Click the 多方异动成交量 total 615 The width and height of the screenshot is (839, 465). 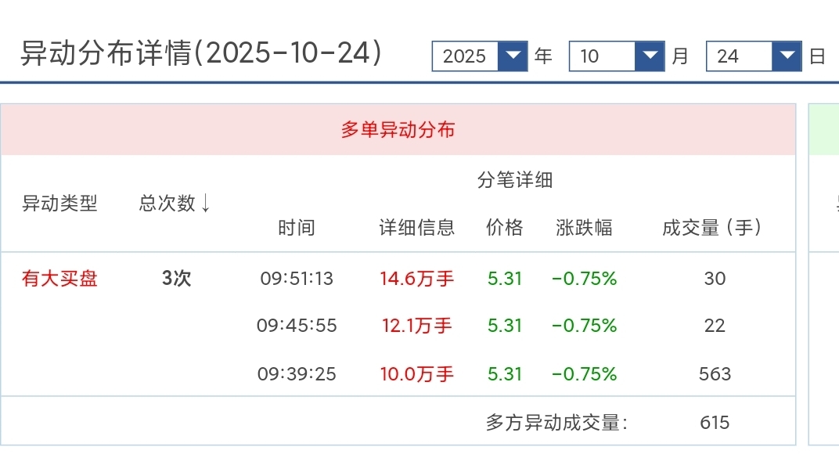click(x=715, y=423)
